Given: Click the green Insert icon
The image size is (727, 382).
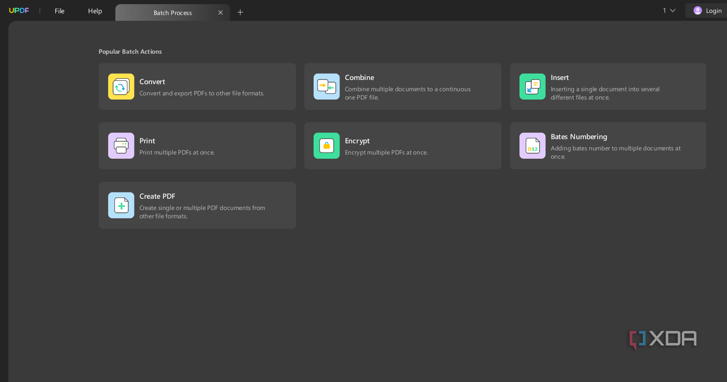Looking at the screenshot, I should tap(532, 87).
